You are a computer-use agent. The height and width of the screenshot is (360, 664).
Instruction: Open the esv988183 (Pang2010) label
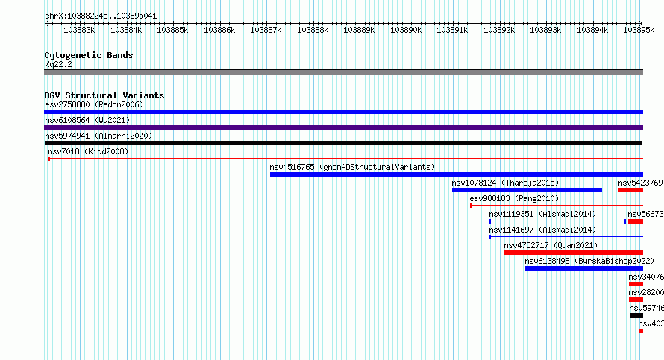(x=514, y=198)
